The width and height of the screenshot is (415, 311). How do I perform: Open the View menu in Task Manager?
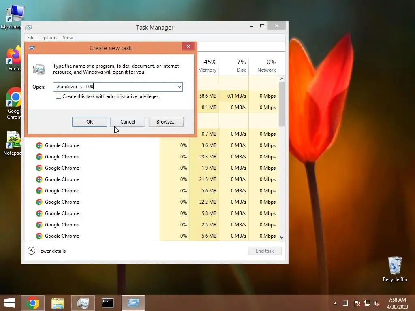[68, 38]
